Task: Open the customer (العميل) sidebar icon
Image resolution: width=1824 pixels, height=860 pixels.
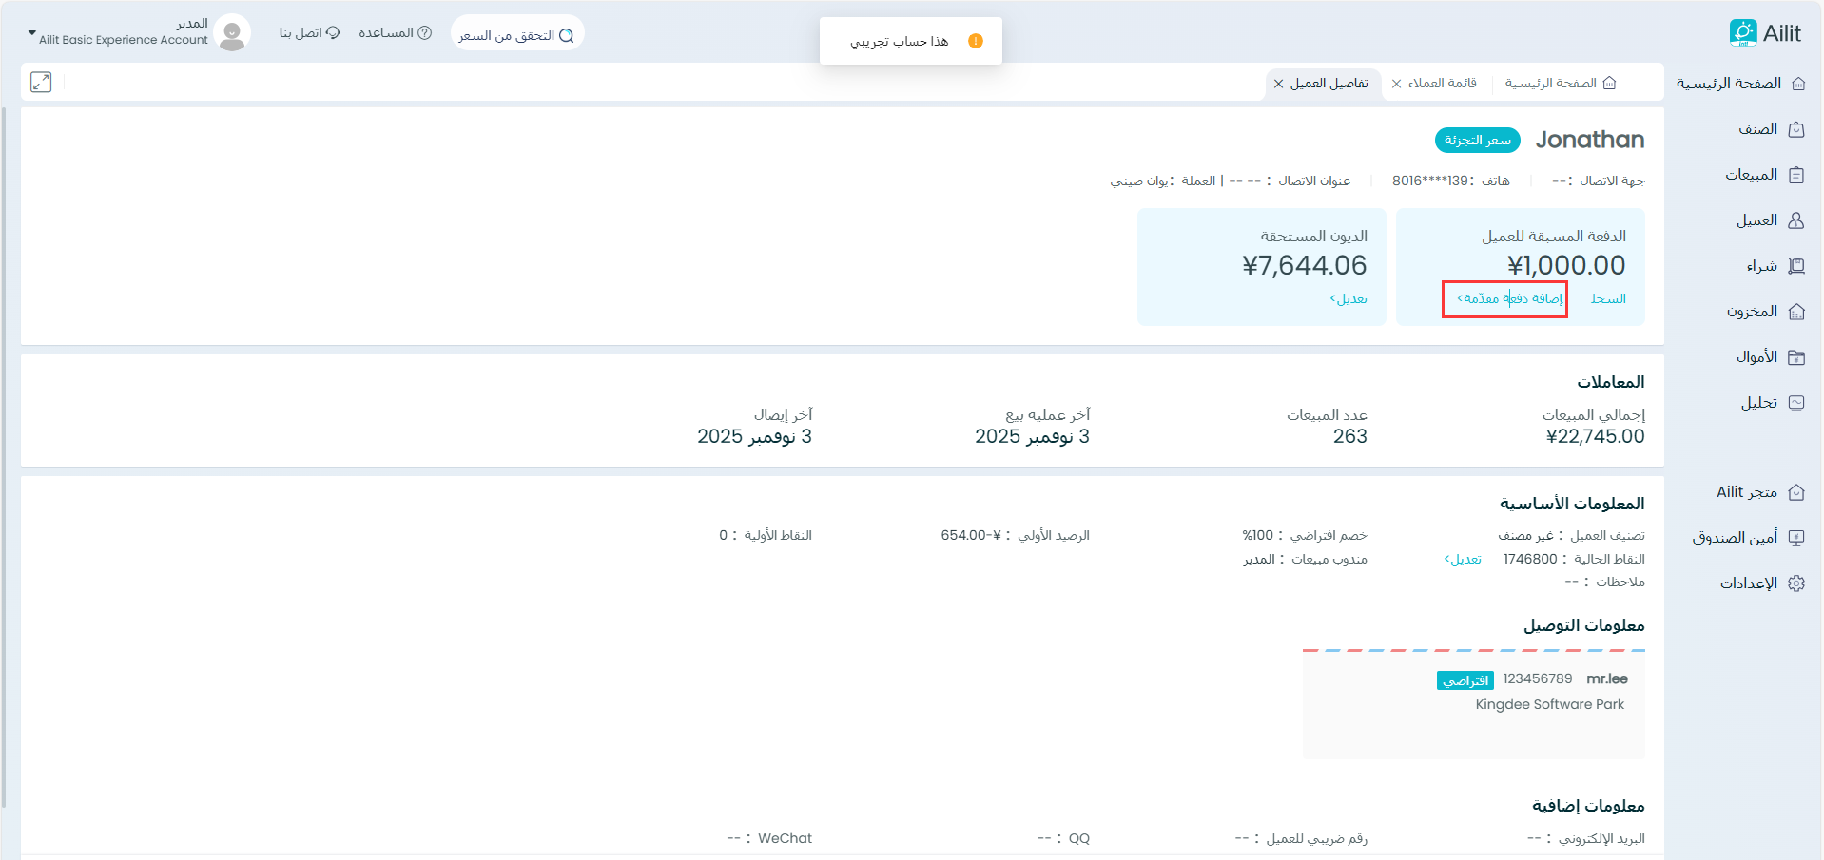Action: click(1796, 220)
